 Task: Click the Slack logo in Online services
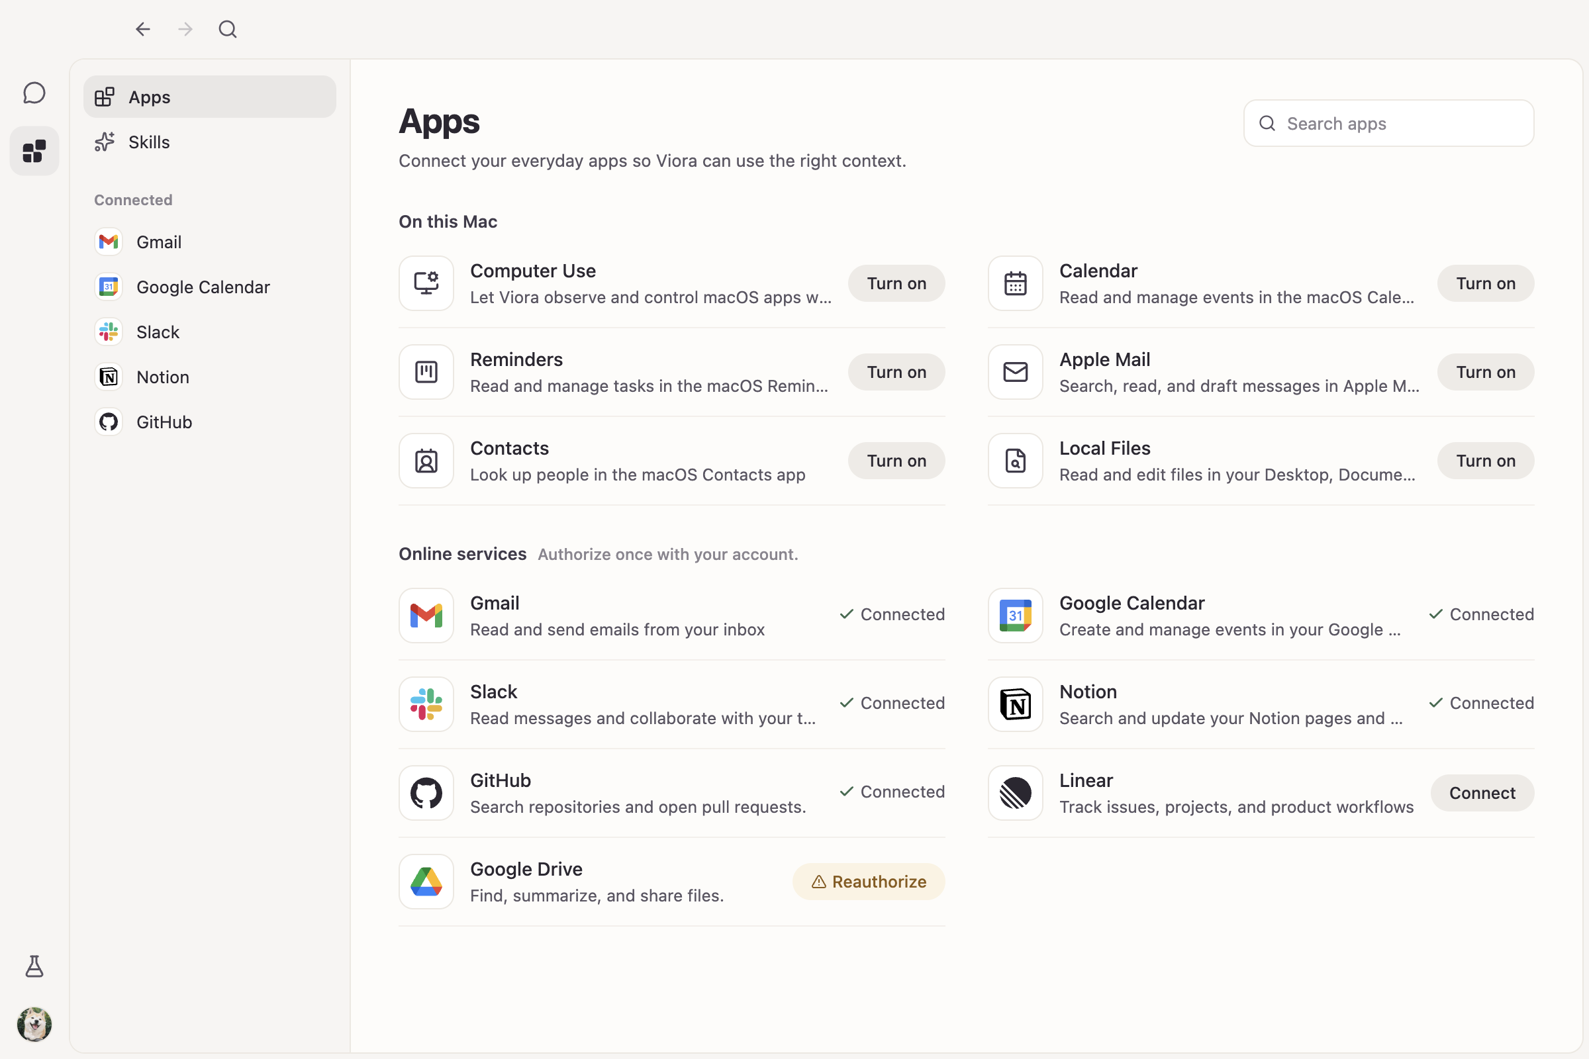pos(426,704)
